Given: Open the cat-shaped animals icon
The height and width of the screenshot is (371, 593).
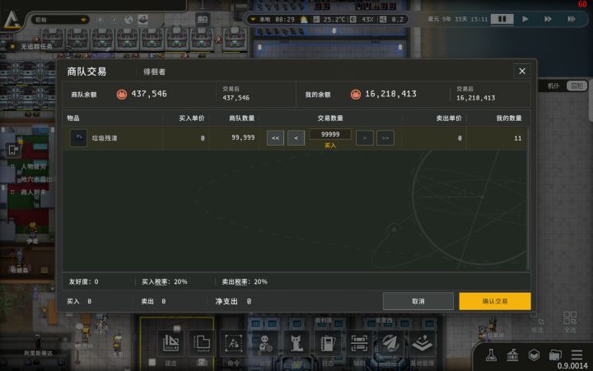Looking at the screenshot, I should click(x=296, y=343).
